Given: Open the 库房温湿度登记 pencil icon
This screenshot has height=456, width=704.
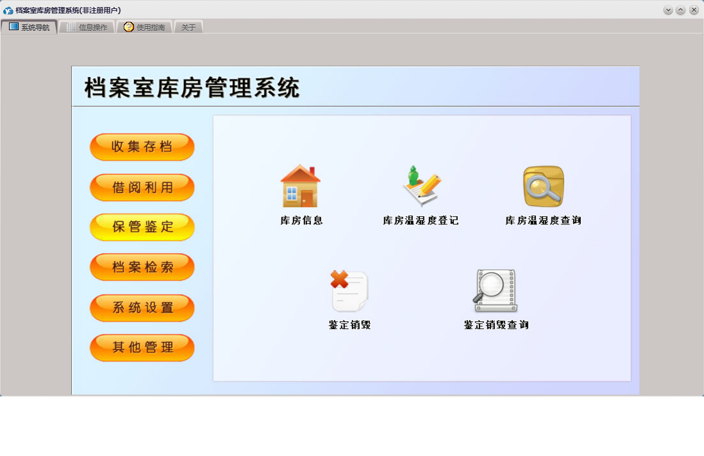Looking at the screenshot, I should (421, 186).
